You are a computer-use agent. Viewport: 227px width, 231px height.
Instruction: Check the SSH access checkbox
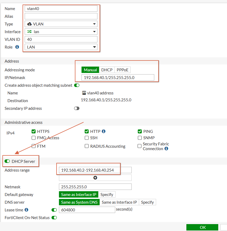(87, 138)
